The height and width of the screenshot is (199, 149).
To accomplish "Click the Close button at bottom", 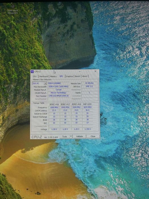I will (93, 136).
